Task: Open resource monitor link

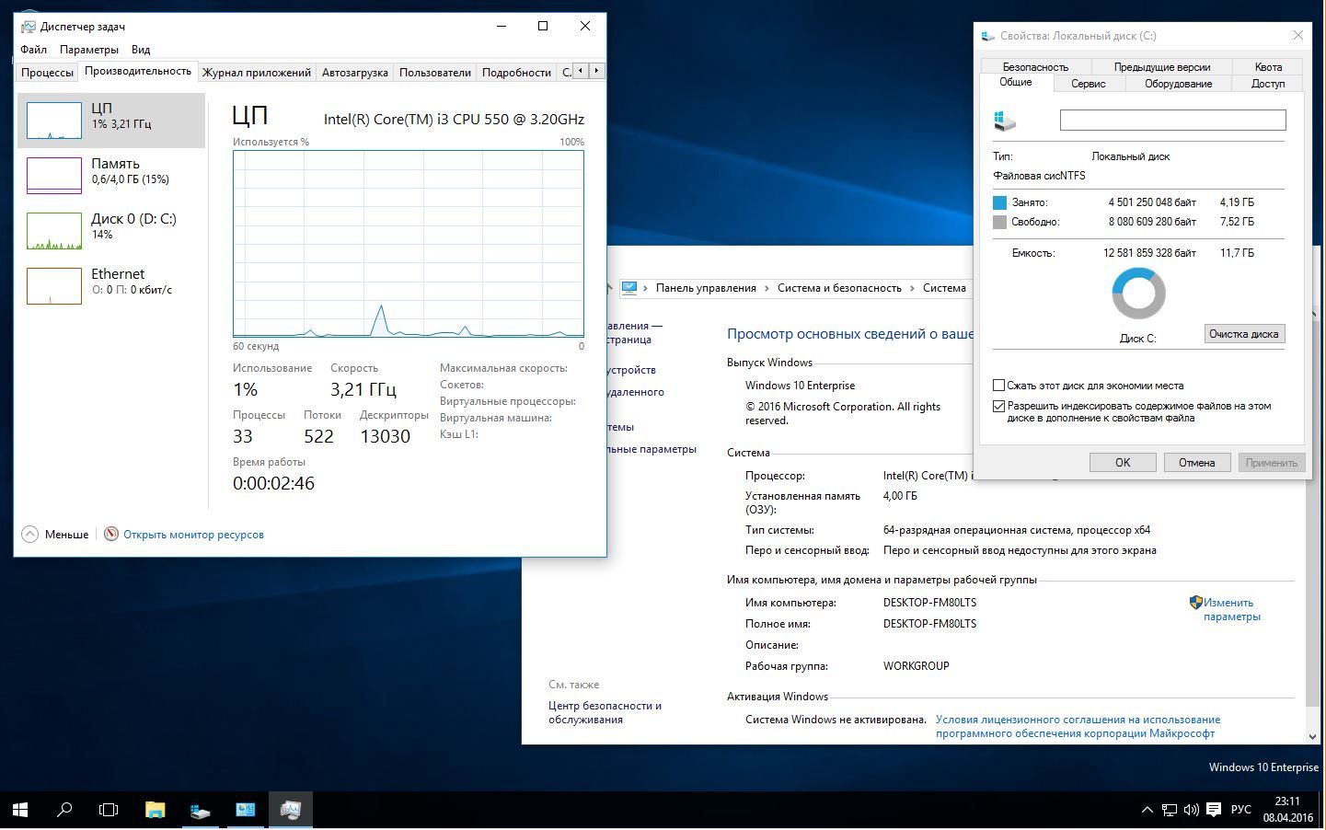Action: pyautogui.click(x=193, y=534)
